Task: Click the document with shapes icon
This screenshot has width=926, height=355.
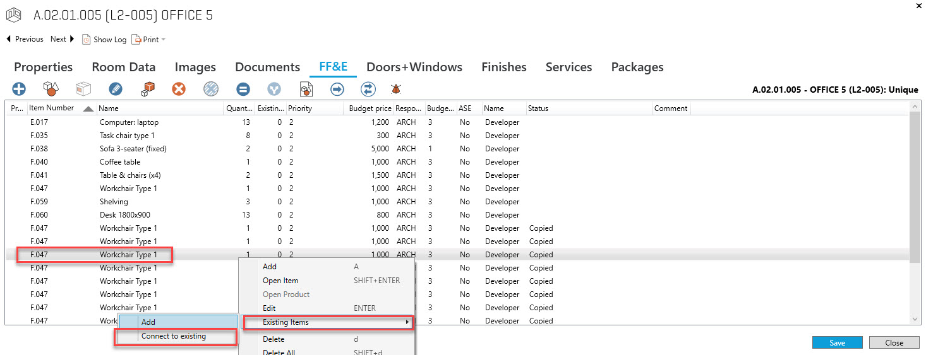Action: tap(306, 90)
